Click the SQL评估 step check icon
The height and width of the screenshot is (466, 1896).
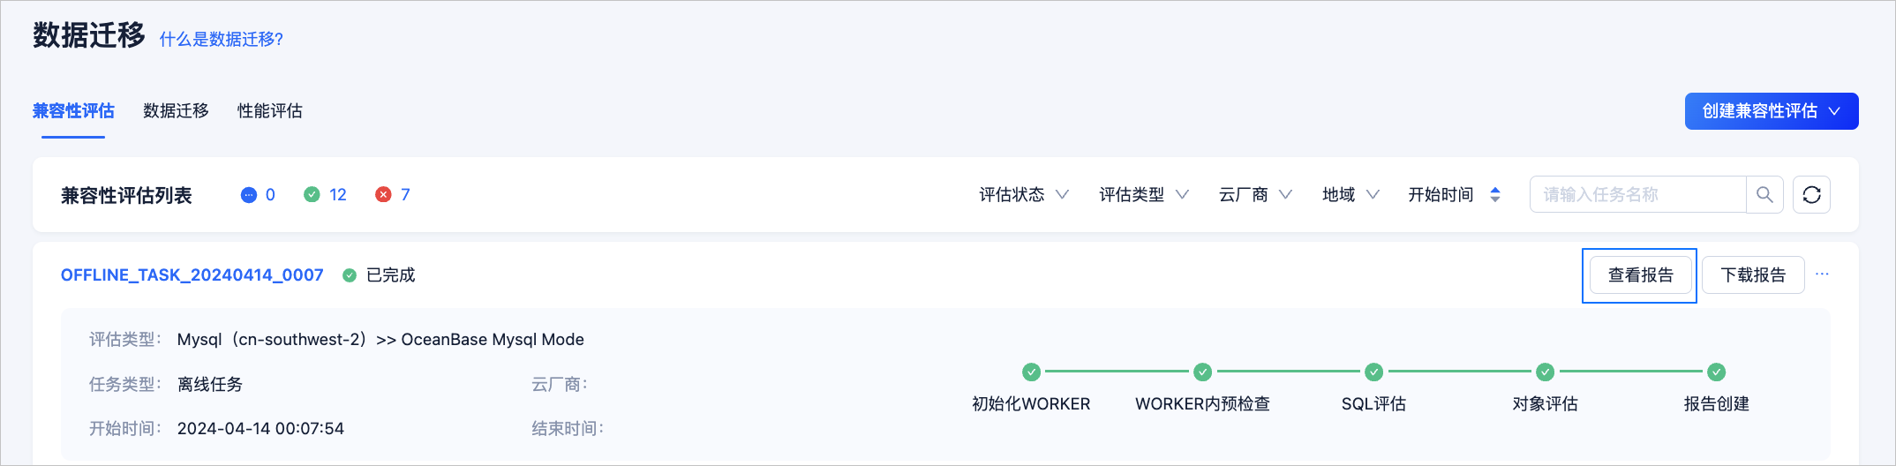tap(1373, 372)
